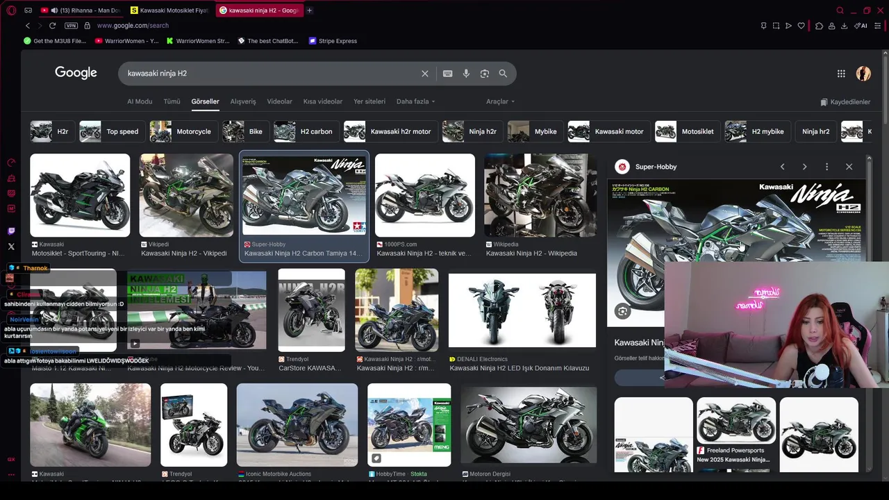Expand the Daha fazla dropdown
Viewport: 889px width, 500px height.
click(415, 101)
